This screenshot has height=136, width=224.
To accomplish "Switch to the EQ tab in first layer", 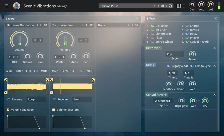I will [x=36, y=71].
